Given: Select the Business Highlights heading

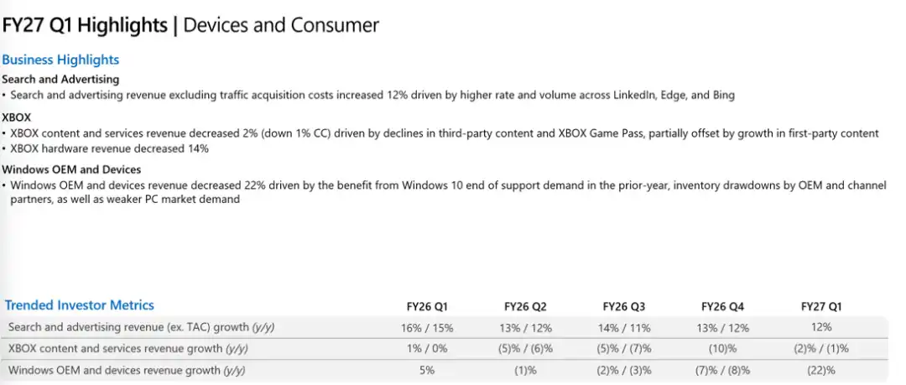Looking at the screenshot, I should pyautogui.click(x=60, y=60).
